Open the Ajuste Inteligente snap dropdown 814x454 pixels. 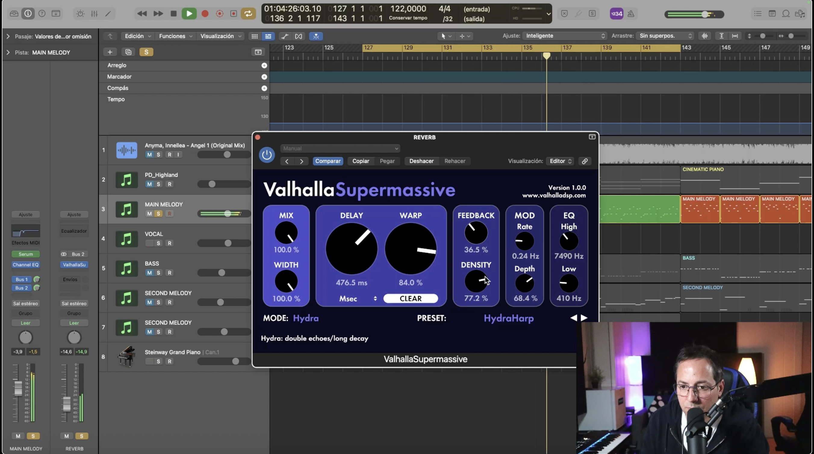pyautogui.click(x=564, y=36)
